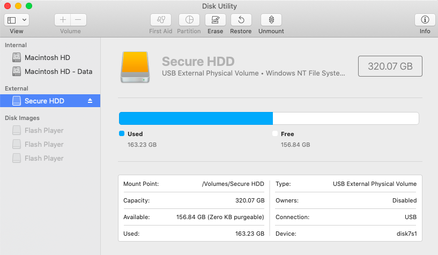Click the Partition pie icon

point(189,20)
